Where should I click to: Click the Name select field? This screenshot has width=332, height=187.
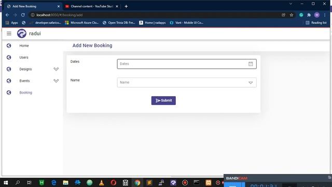pos(187,83)
